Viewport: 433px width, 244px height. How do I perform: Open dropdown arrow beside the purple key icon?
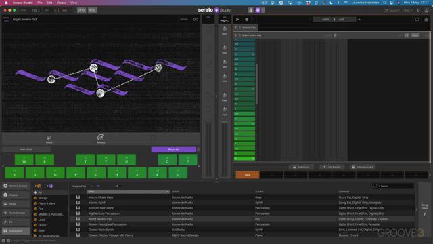[x=263, y=10]
